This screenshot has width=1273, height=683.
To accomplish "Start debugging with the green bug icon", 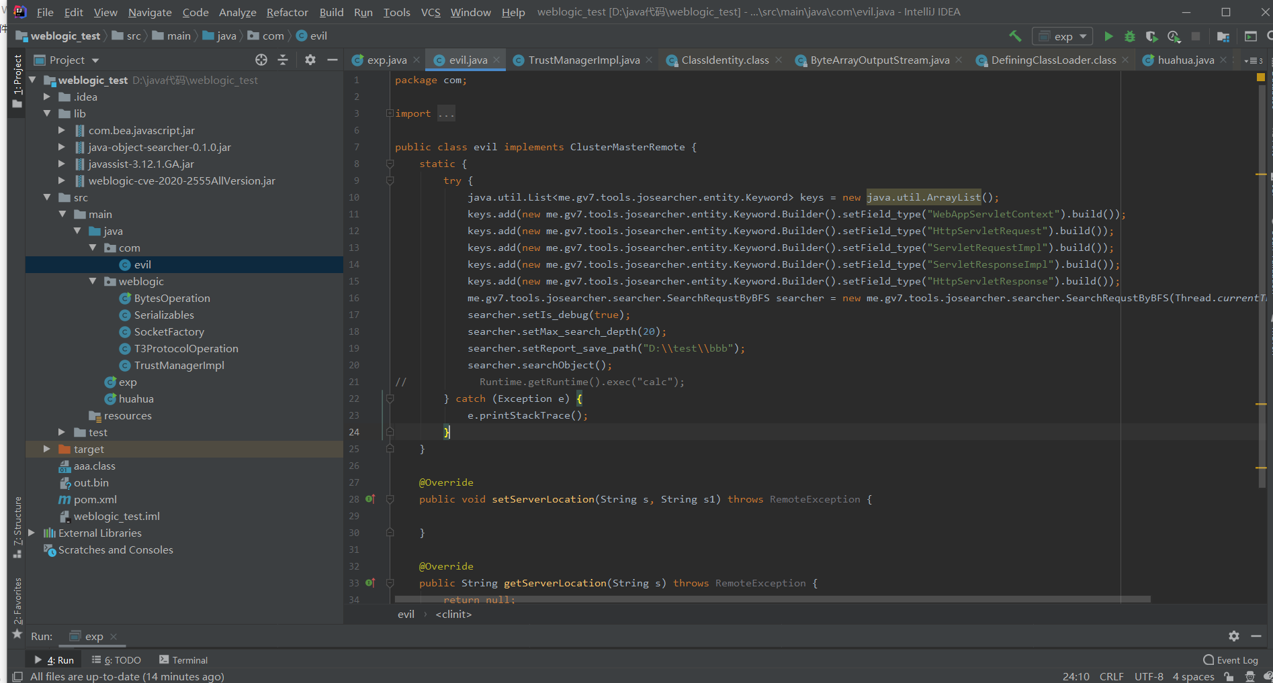I will [1130, 36].
